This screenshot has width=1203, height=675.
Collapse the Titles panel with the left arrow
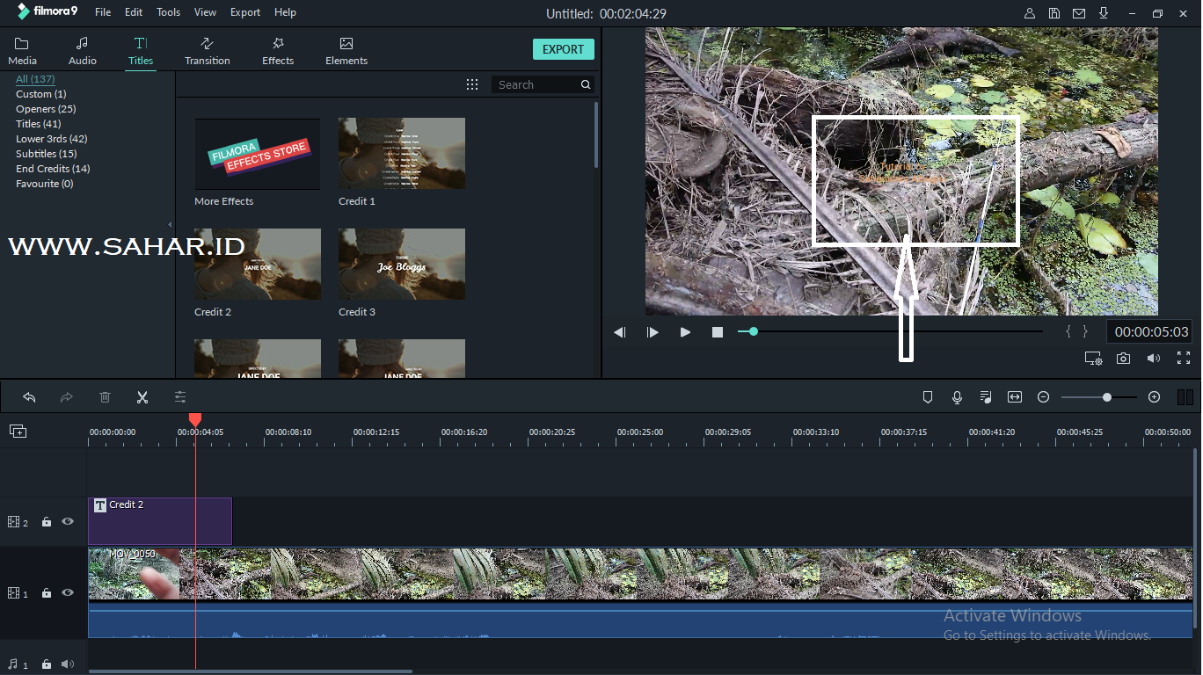(168, 225)
